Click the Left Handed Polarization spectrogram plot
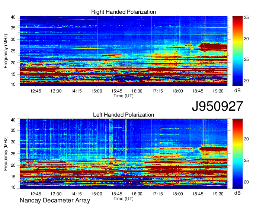 coord(124,154)
